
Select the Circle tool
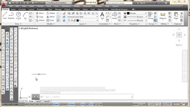point(18,15)
